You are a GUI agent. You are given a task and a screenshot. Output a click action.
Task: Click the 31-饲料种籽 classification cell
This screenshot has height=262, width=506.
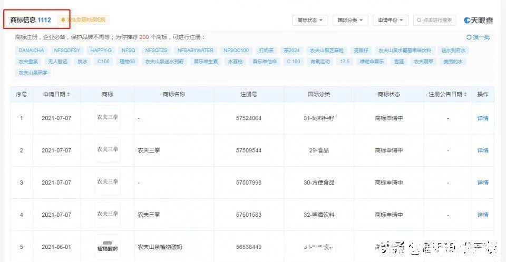(319, 118)
